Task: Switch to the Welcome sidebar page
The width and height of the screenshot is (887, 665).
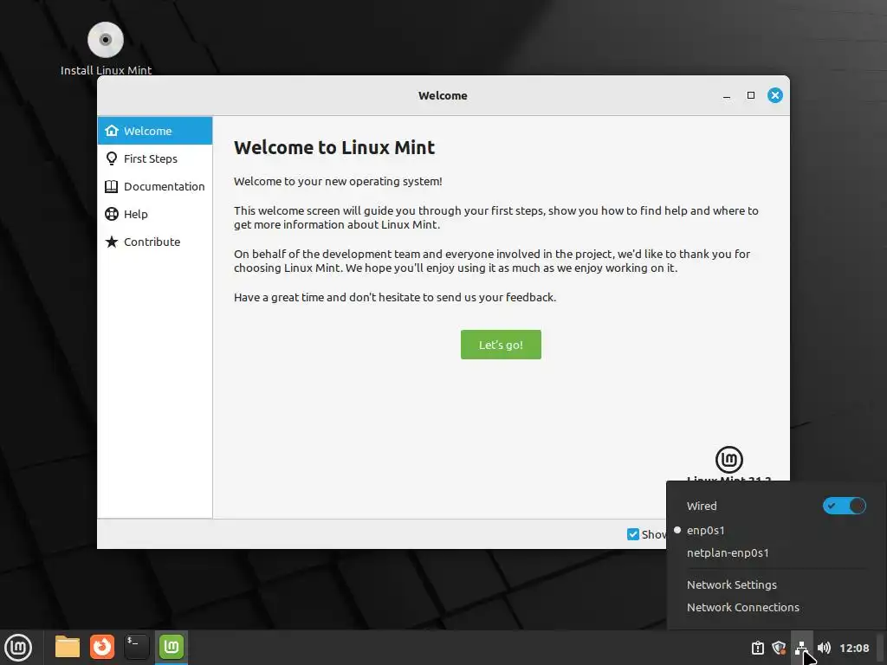Action: 155,131
